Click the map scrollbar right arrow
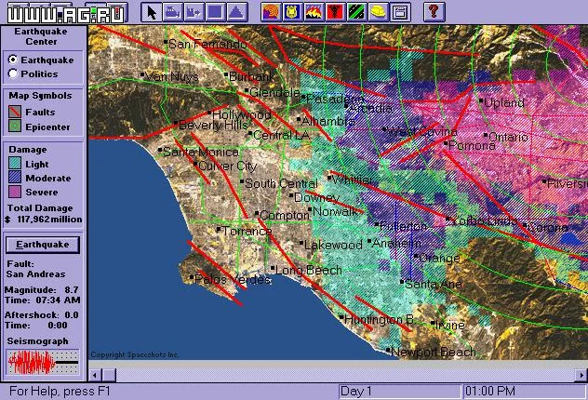Screen dimensions: 588x400 click(x=581, y=375)
